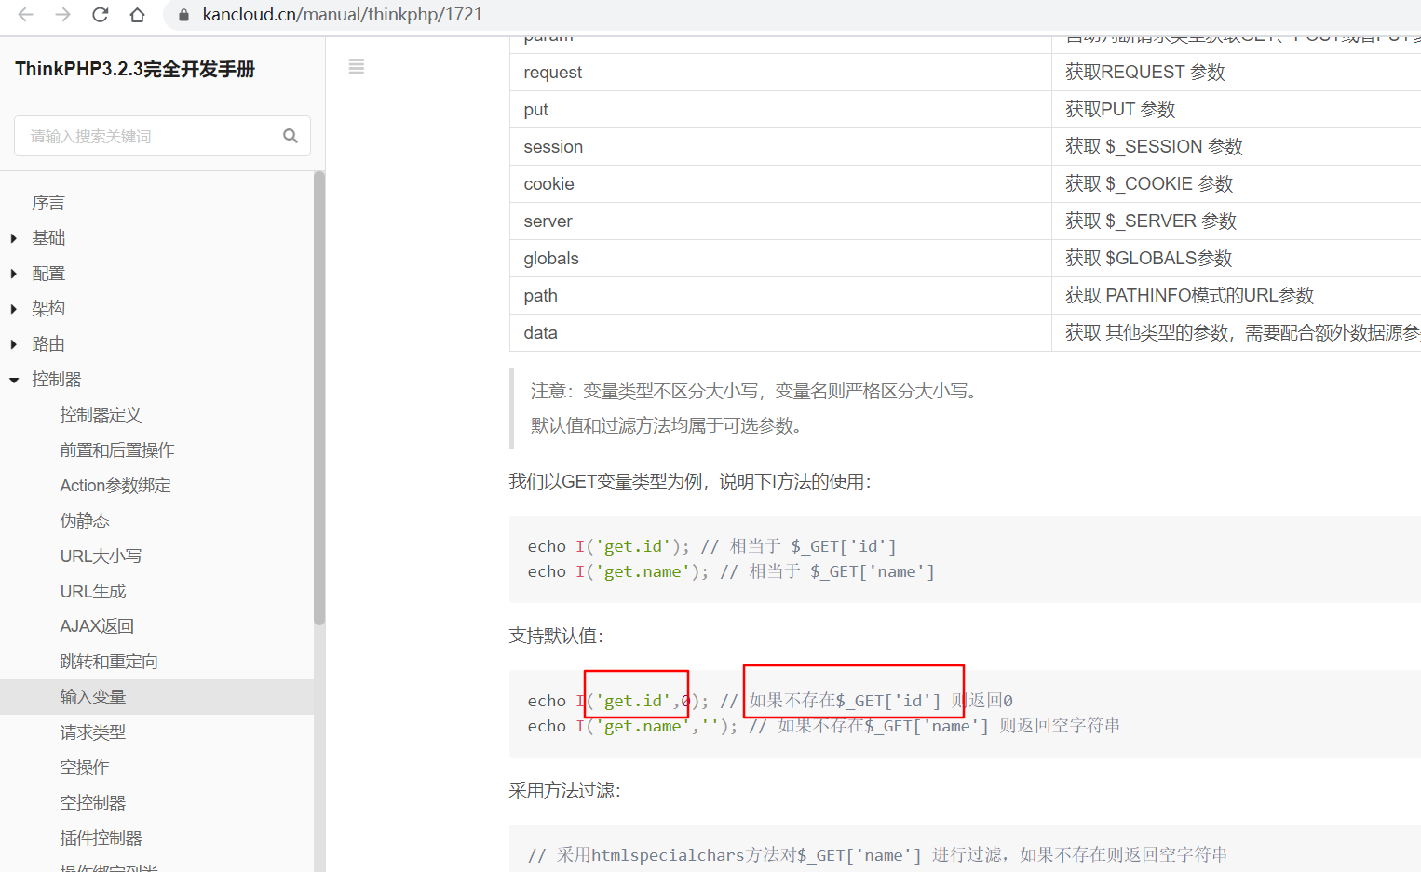Open the 跳转和重定向 page
Image resolution: width=1421 pixels, height=872 pixels.
[109, 663]
